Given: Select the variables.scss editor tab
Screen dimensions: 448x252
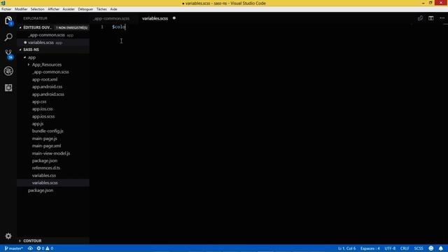Looking at the screenshot, I should pyautogui.click(x=155, y=18).
